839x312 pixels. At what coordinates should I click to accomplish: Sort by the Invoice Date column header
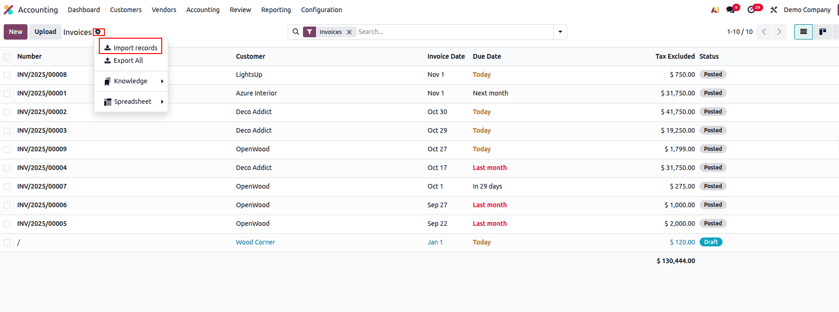[446, 56]
